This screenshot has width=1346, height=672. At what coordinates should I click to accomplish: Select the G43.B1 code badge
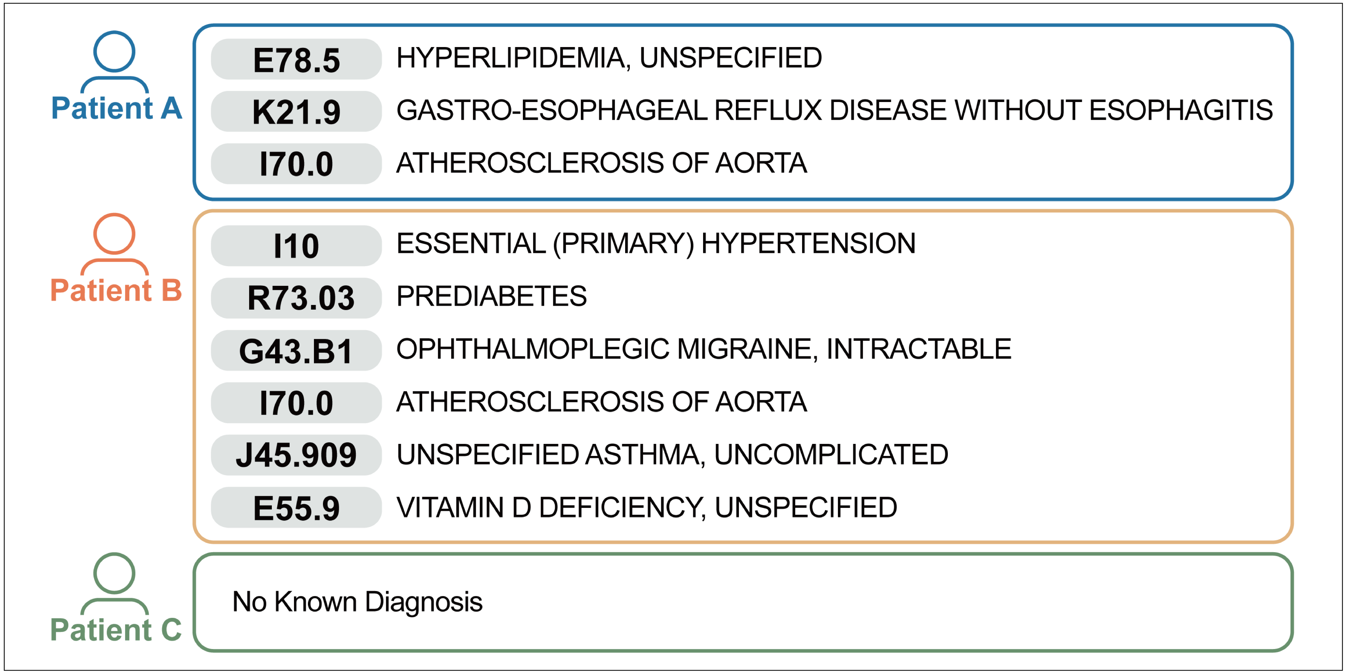296,350
